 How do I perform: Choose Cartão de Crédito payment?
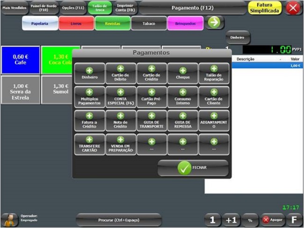(x=152, y=73)
